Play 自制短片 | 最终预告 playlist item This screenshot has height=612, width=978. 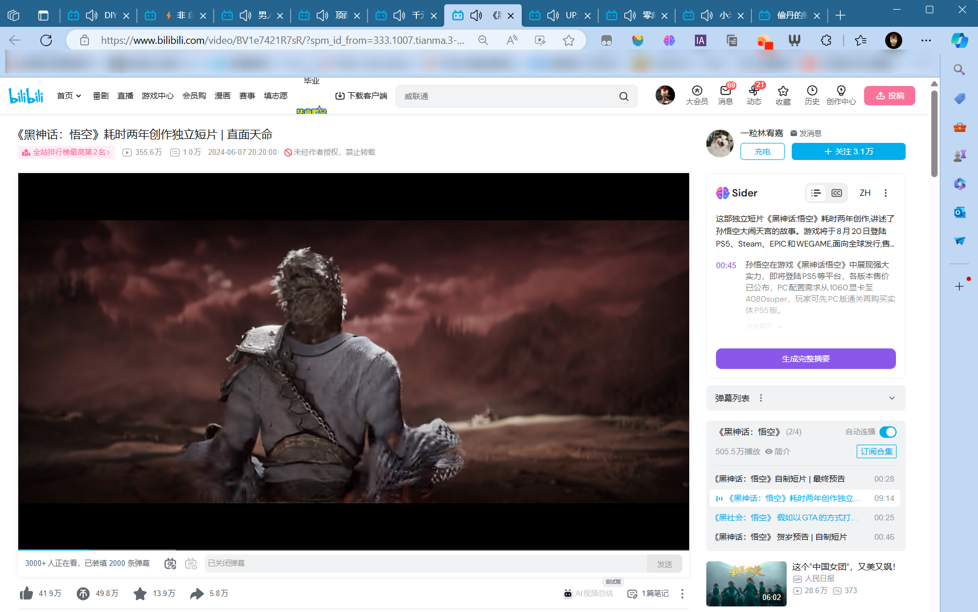tap(805, 479)
